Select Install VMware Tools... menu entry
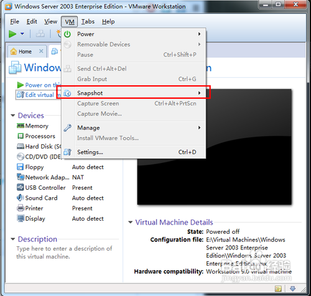The image size is (311, 296). click(x=134, y=138)
